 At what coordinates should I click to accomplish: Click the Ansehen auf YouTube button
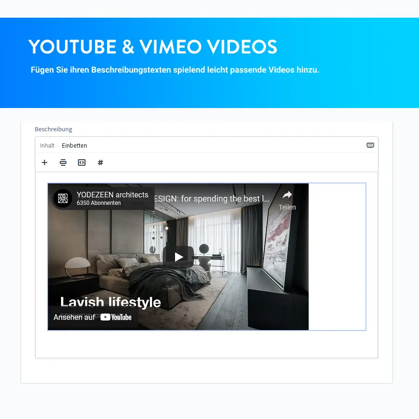(x=92, y=317)
